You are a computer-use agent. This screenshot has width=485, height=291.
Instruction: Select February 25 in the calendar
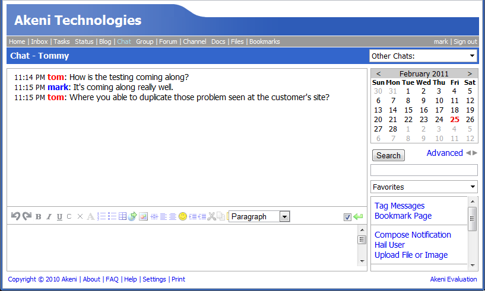pyautogui.click(x=455, y=120)
